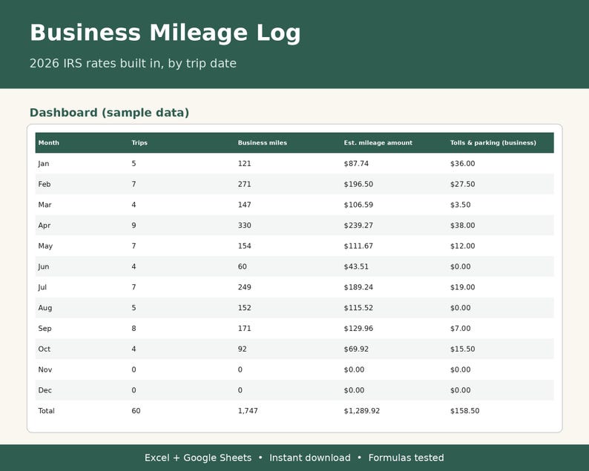The width and height of the screenshot is (589, 471).
Task: Select the 'Sep' month cell
Action: point(45,329)
